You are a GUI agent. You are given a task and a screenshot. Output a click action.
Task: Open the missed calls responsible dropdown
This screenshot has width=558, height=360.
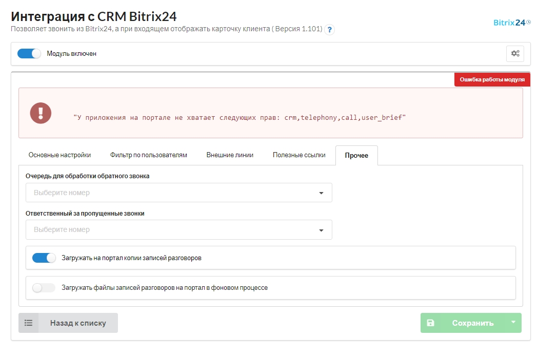point(178,230)
